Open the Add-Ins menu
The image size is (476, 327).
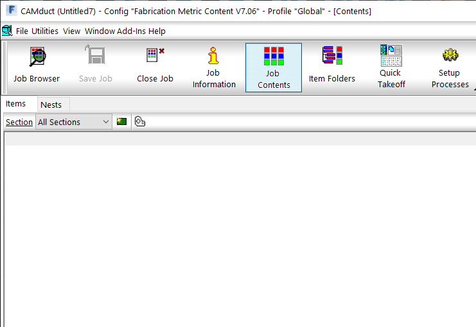pos(131,31)
